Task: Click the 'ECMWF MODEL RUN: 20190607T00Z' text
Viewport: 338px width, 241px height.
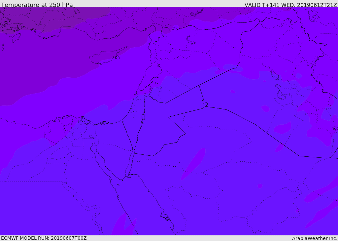Action: 44,238
